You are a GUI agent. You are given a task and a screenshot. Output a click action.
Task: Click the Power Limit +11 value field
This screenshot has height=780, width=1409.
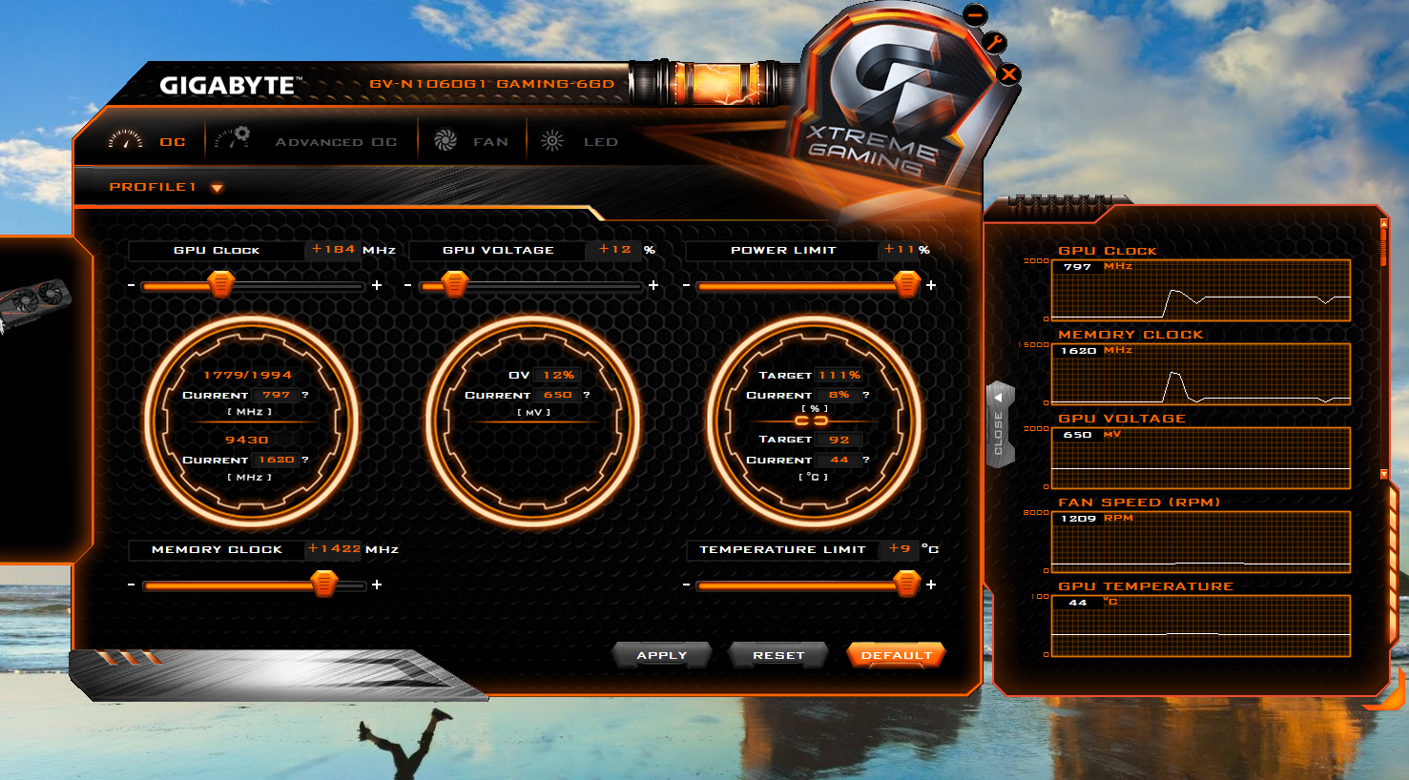(x=899, y=250)
